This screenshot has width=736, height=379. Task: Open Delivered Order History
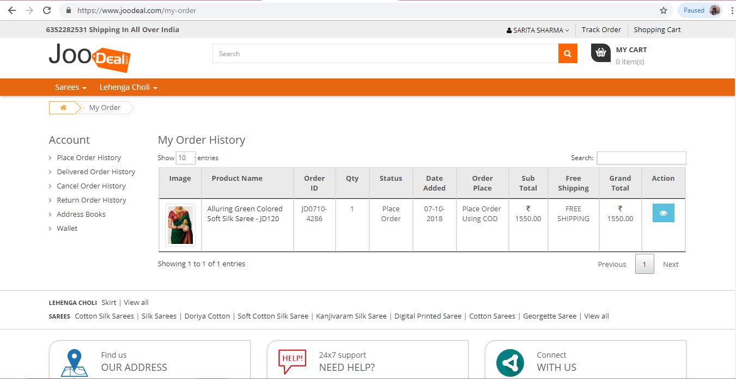pos(96,172)
